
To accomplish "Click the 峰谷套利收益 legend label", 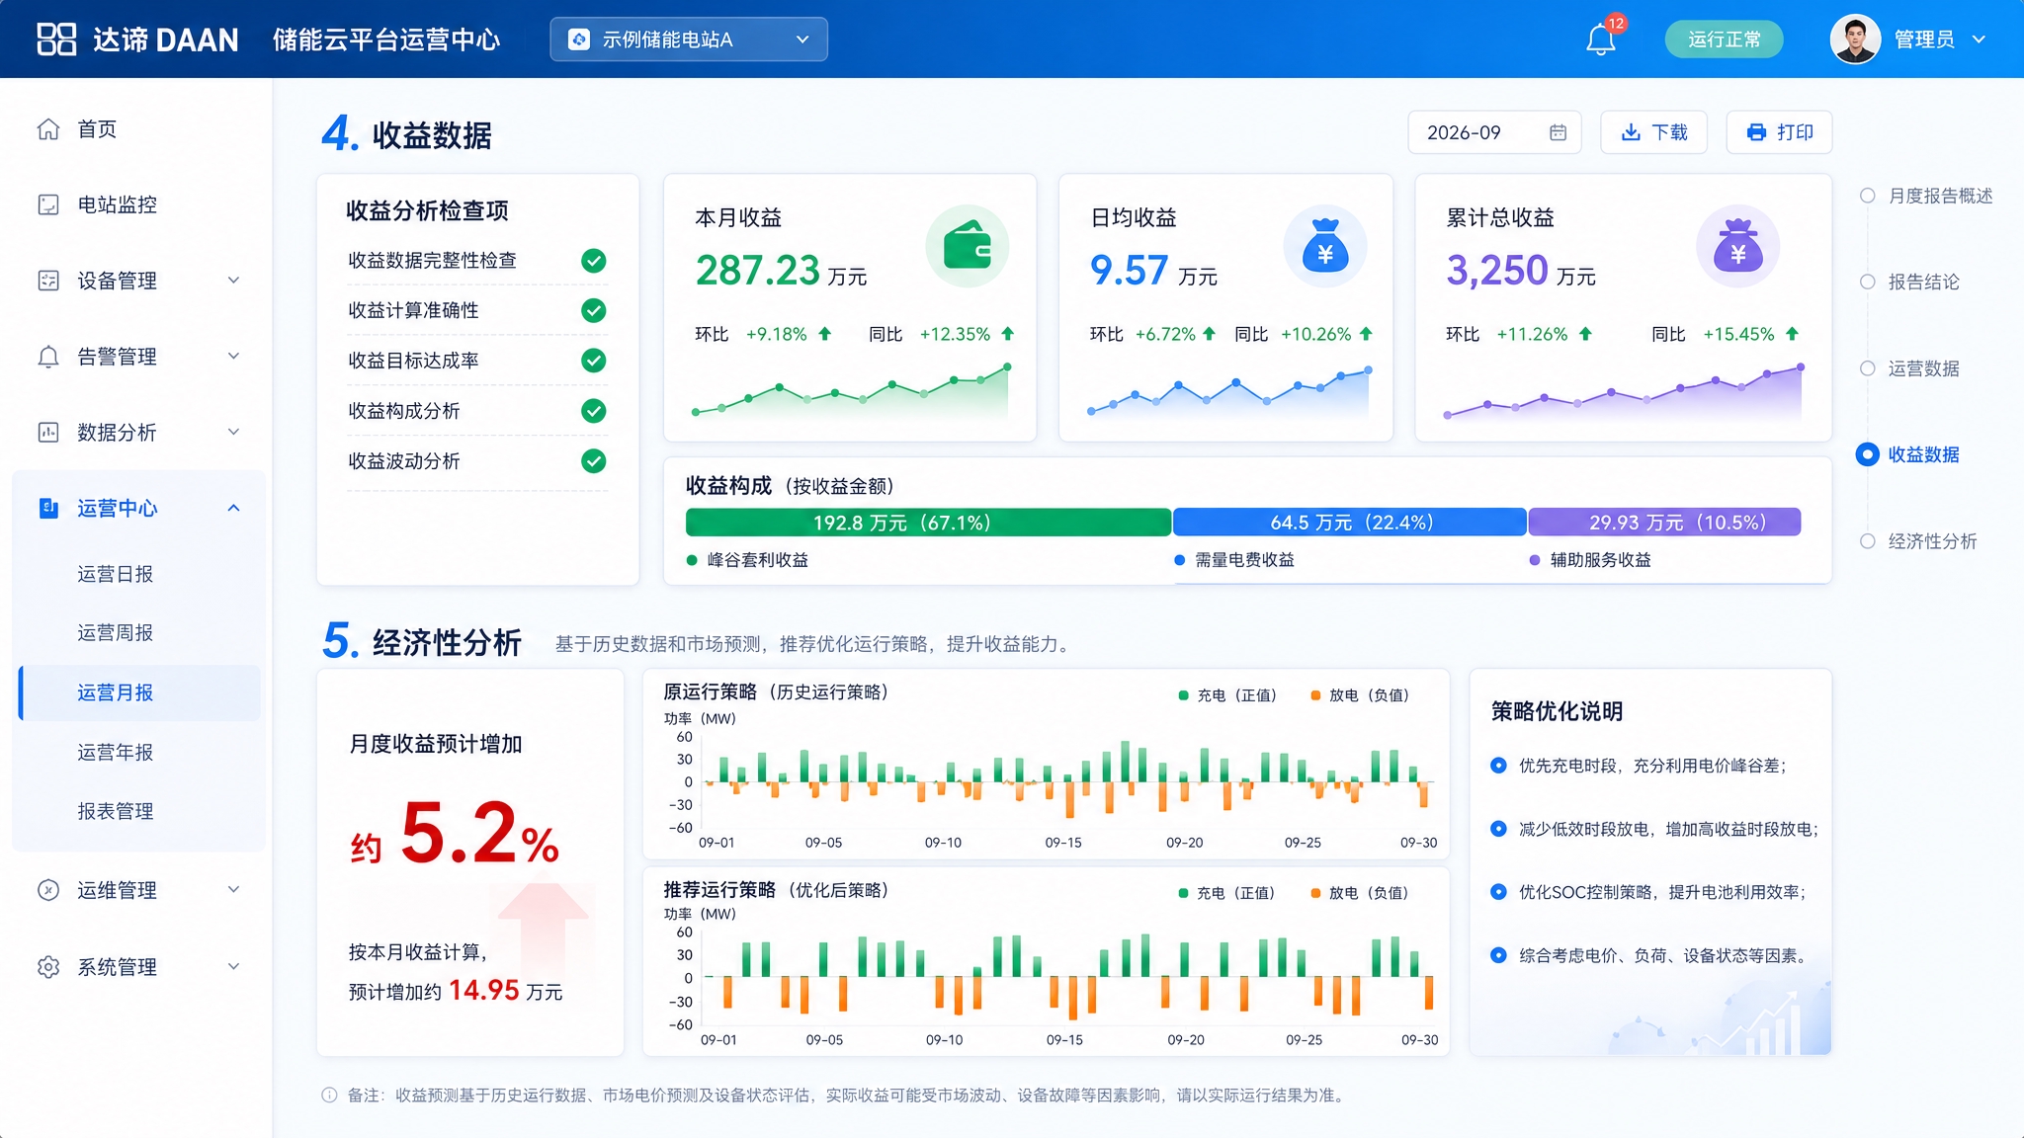I will point(757,560).
